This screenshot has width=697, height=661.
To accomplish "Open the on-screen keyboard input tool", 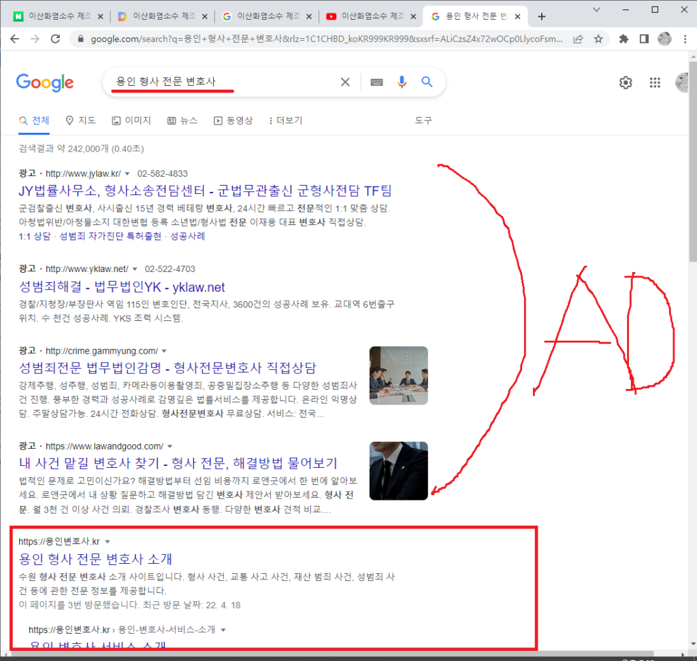I will coord(376,82).
